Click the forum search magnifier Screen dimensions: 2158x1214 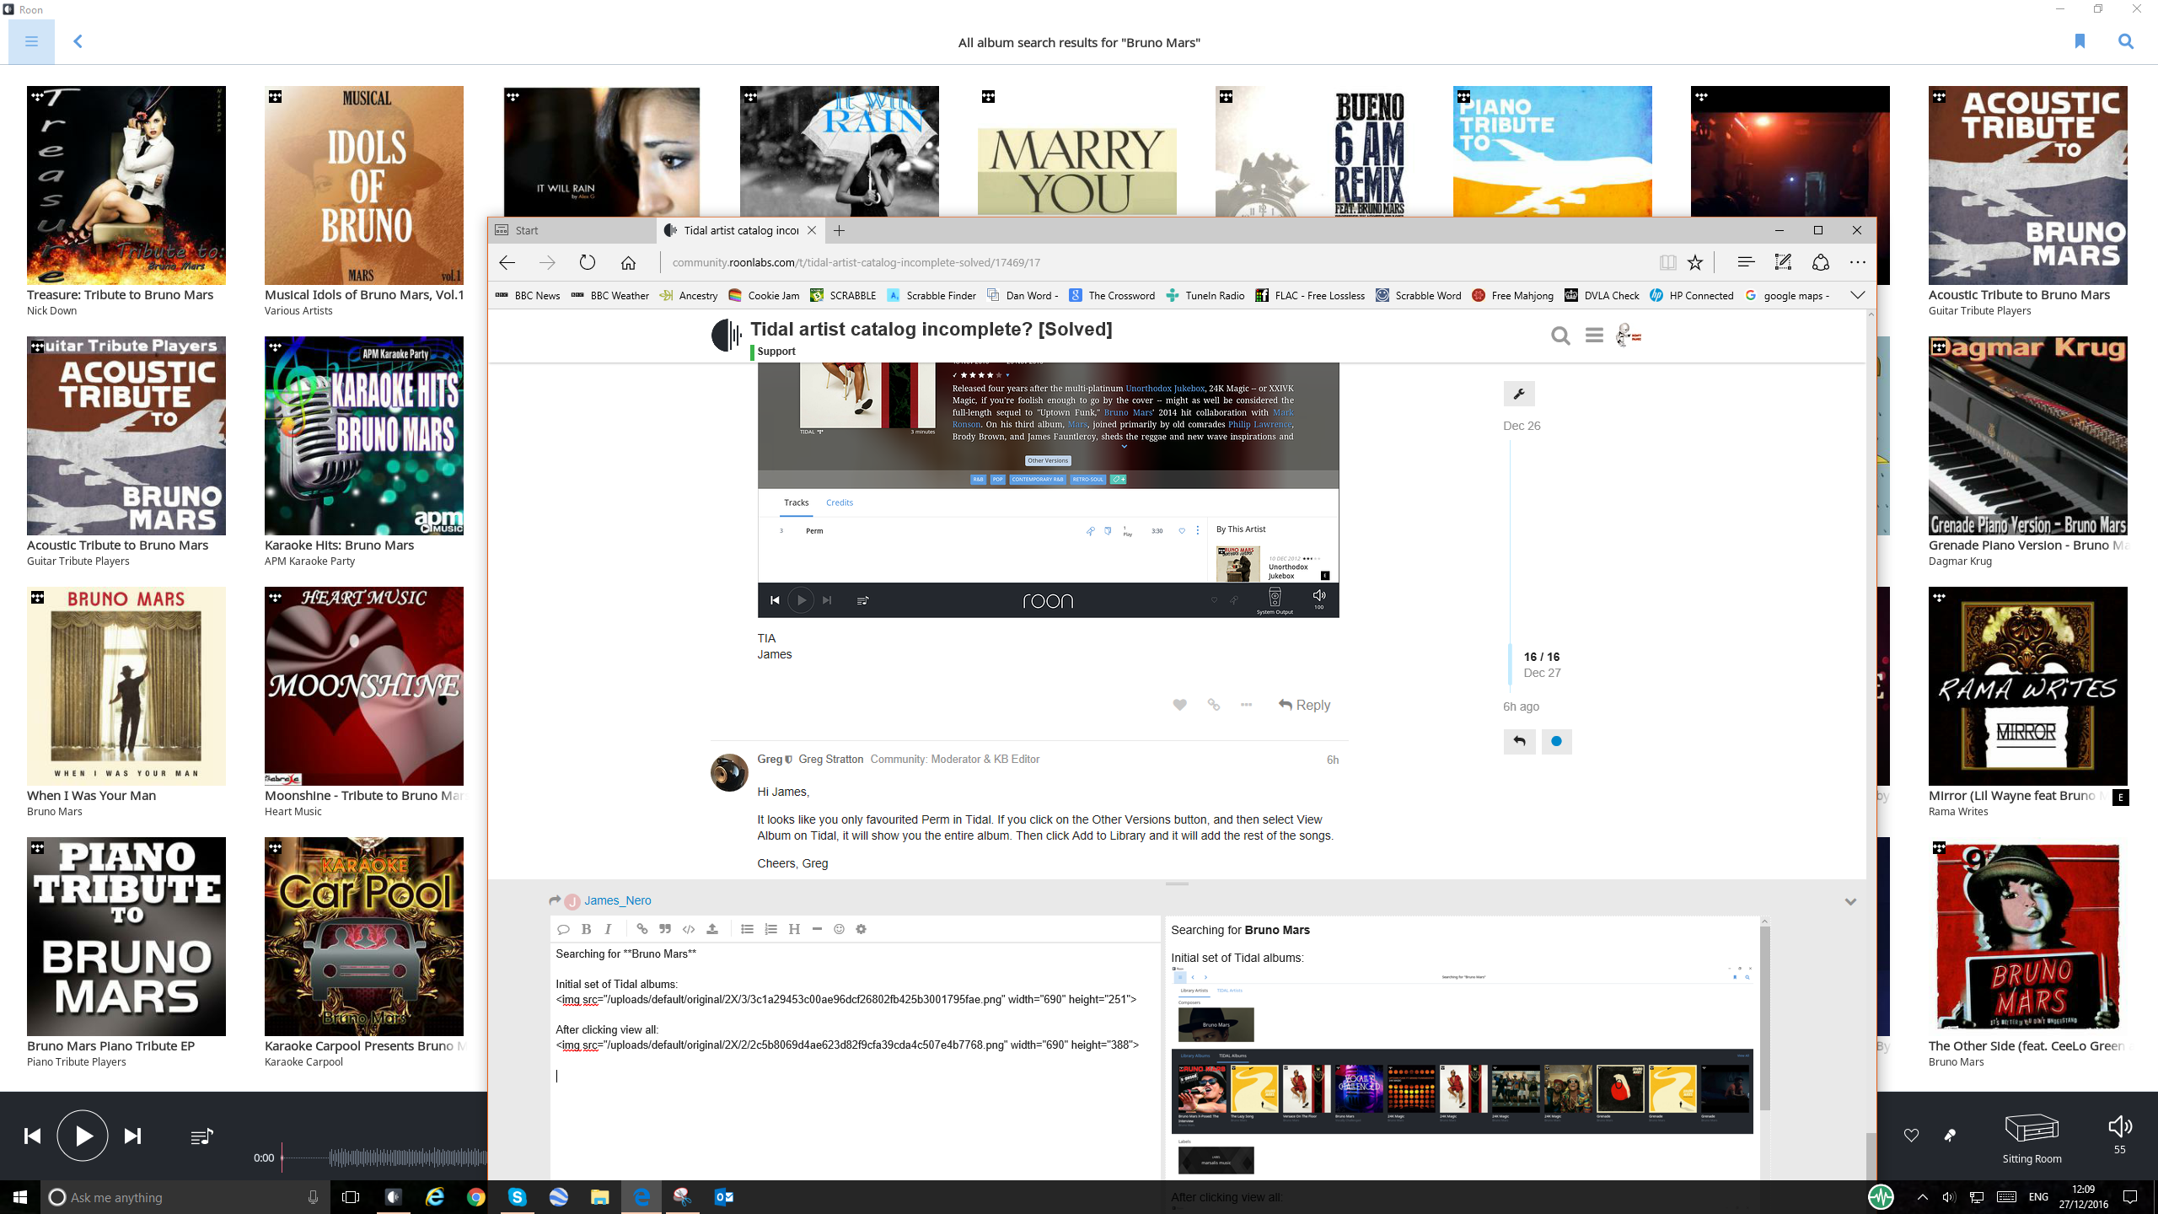[1560, 336]
